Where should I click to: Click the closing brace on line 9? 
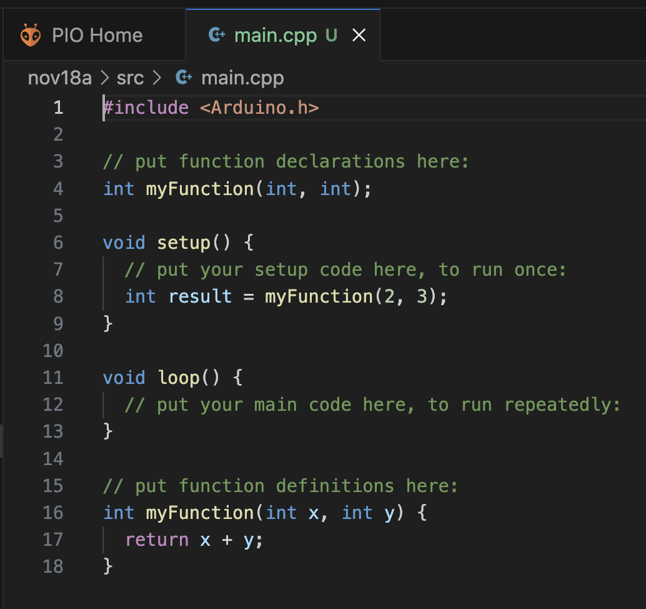coord(108,323)
